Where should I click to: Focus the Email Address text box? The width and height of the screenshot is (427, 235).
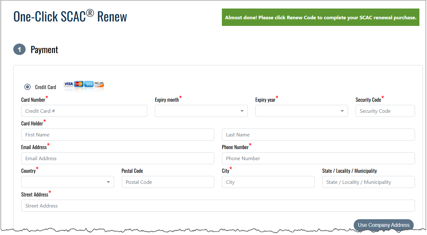point(118,158)
